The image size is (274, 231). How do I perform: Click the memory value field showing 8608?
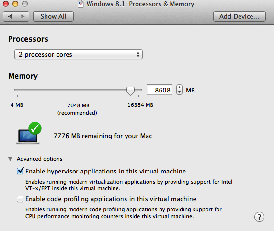[x=160, y=90]
